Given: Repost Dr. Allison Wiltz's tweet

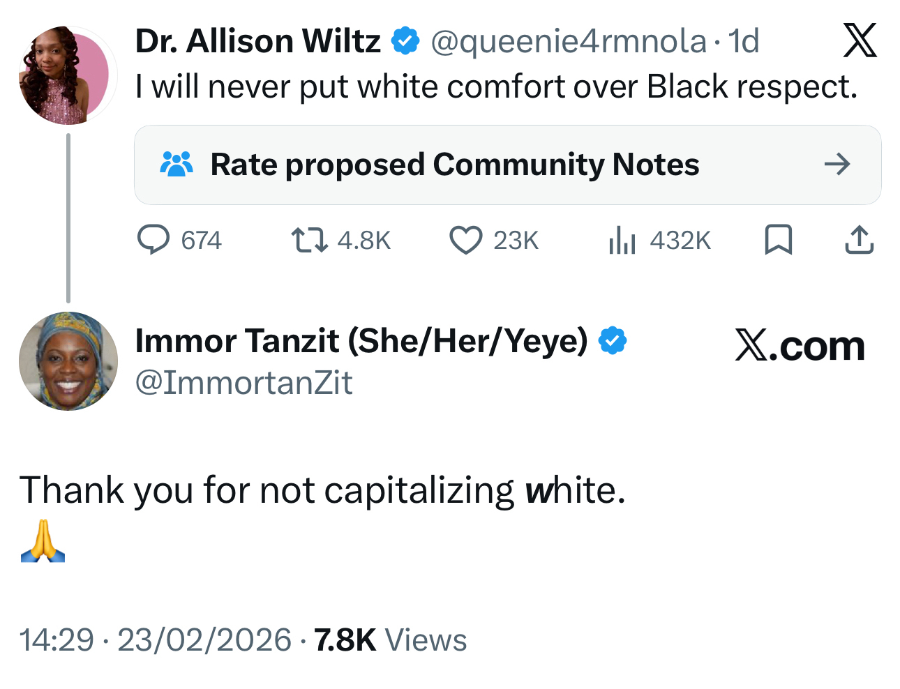Looking at the screenshot, I should coord(309,240).
